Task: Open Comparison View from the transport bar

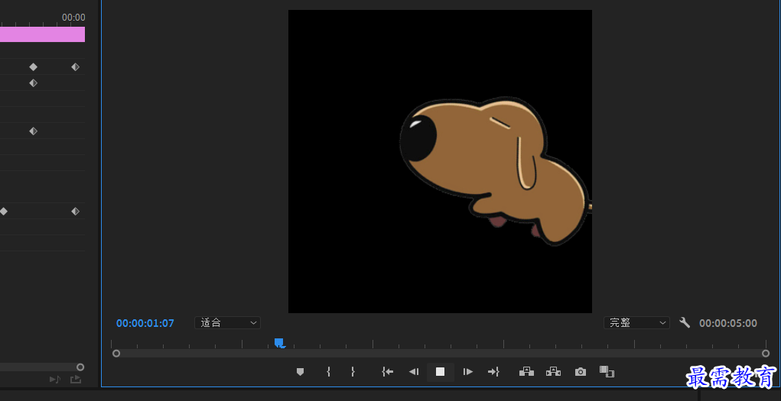Action: tap(607, 372)
